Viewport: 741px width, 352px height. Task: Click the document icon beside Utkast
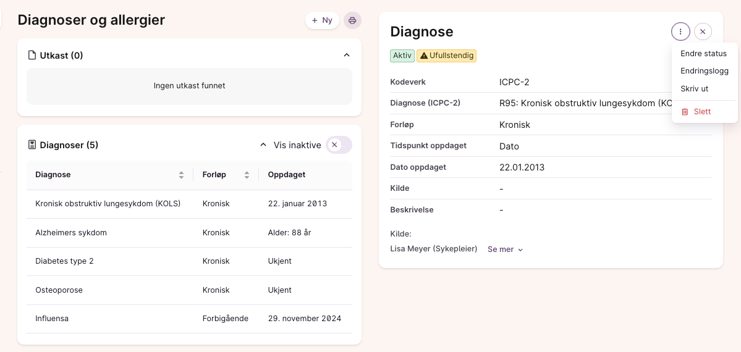pos(32,56)
